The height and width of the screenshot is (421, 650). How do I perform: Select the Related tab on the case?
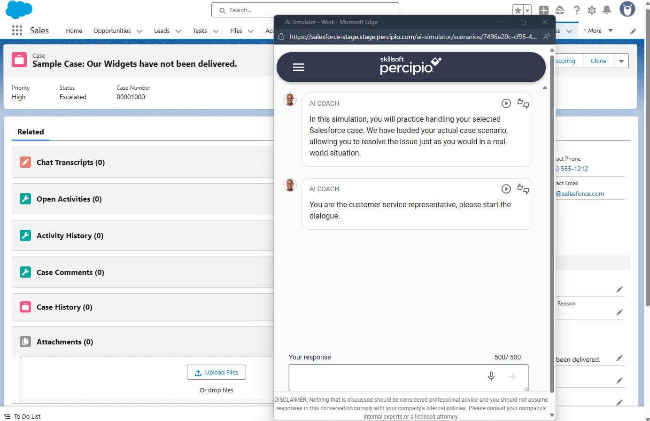(31, 132)
